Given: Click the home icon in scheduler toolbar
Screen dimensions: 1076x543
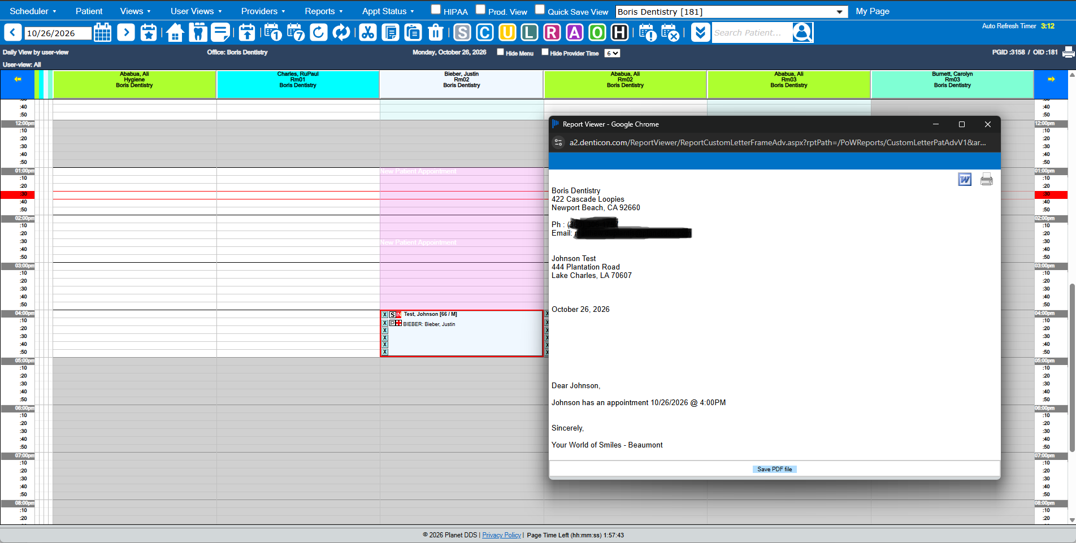Looking at the screenshot, I should click(175, 33).
